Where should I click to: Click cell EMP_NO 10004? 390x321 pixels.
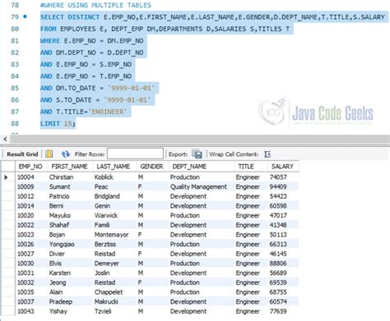click(x=26, y=177)
